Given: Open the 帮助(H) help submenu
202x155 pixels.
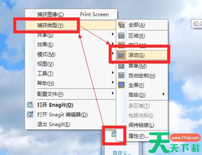Looking at the screenshot, I should tap(71, 83).
